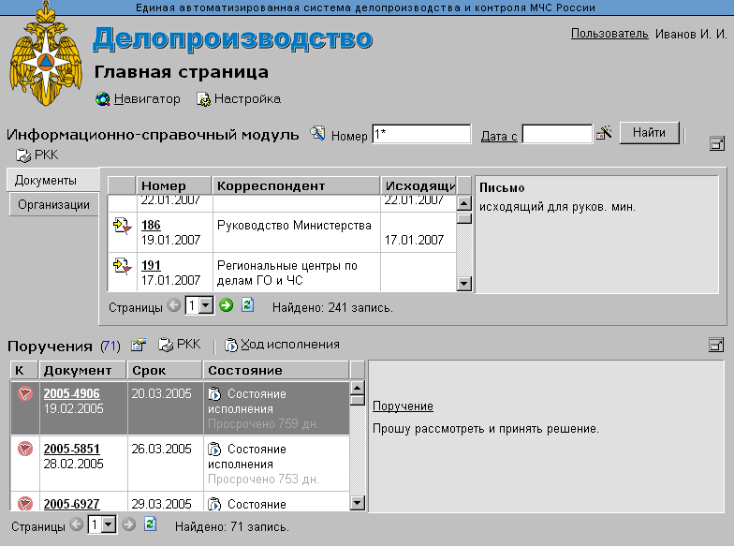Switch to the Организации tab
The height and width of the screenshot is (546, 734).
coord(54,204)
